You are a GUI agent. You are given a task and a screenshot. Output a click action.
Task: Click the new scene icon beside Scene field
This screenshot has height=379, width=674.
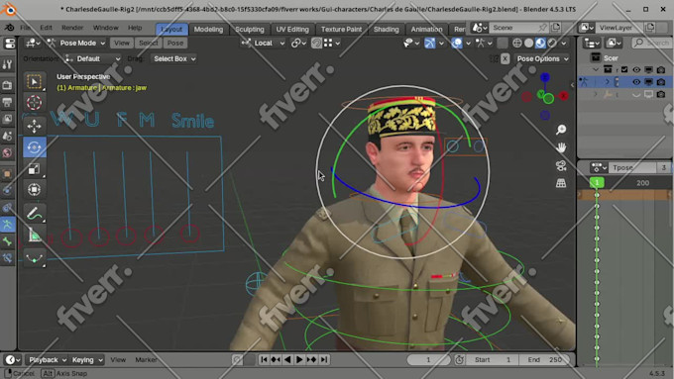[556, 28]
